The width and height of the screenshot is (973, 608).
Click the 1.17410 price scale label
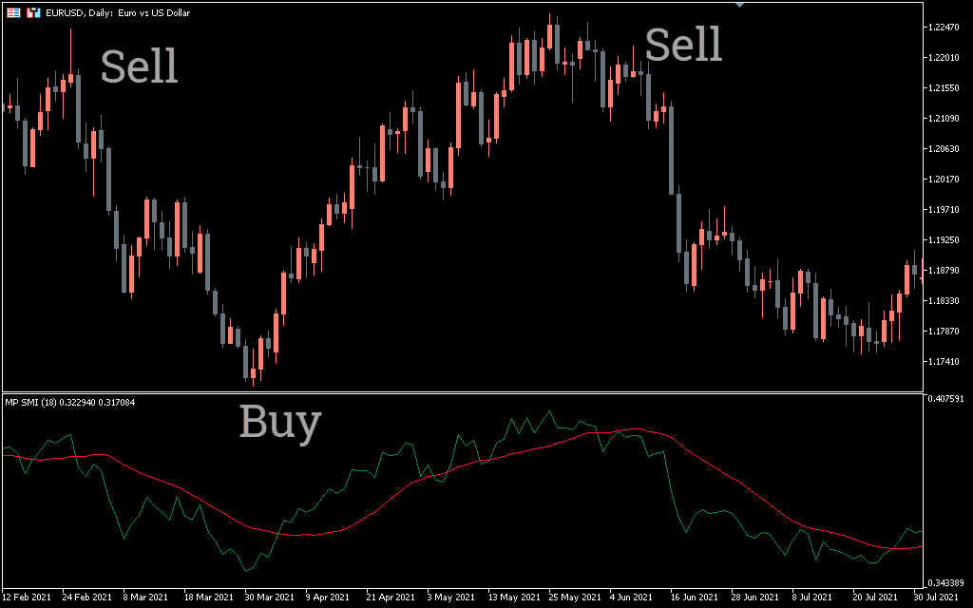tap(944, 362)
